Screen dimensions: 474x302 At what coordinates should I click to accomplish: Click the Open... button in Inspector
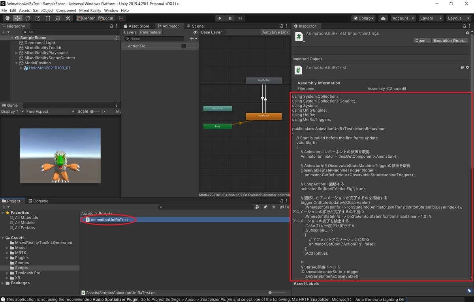pos(422,41)
